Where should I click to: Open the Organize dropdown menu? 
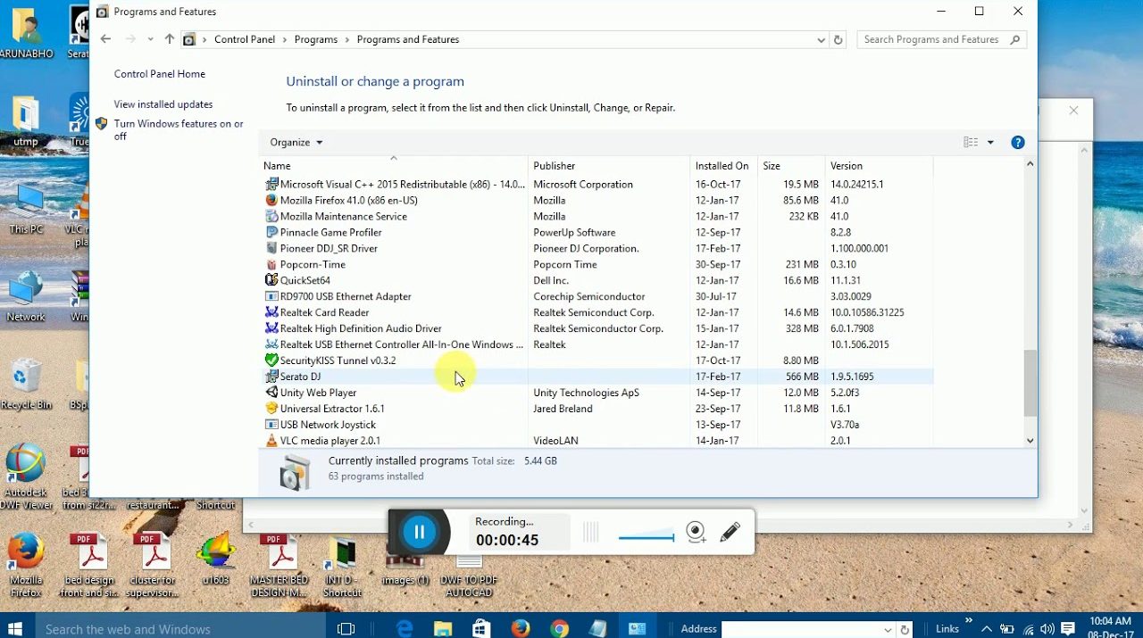point(296,143)
